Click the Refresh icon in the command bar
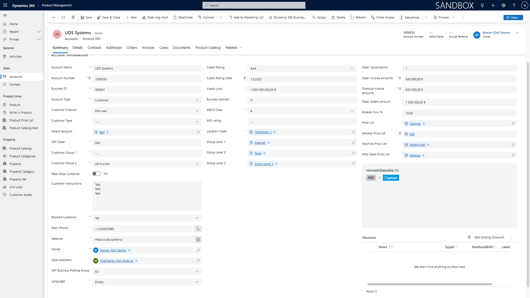This screenshot has height=298, width=530. tap(352, 17)
